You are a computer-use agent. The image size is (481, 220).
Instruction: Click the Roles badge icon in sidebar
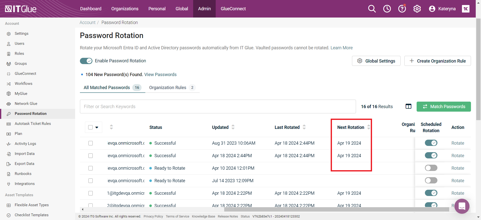9,54
